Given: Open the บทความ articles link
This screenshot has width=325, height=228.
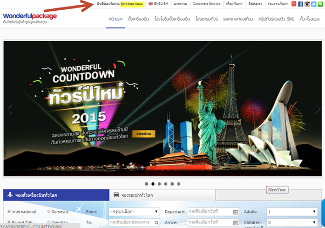Looking at the screenshot, I should pyautogui.click(x=180, y=4).
